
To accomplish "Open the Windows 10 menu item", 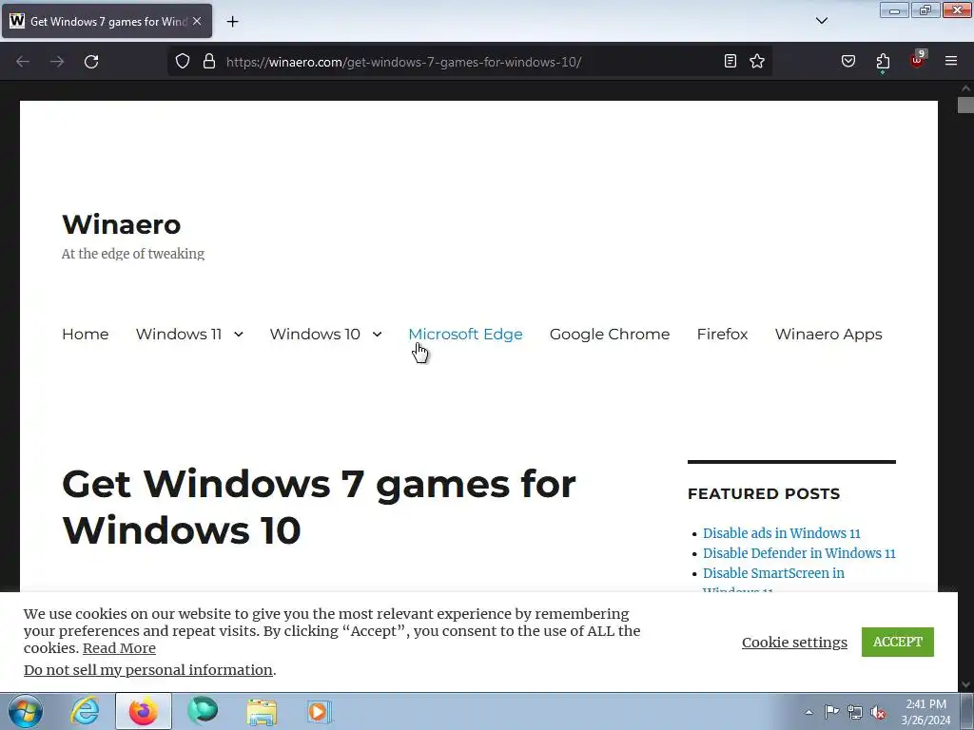I will click(x=315, y=334).
